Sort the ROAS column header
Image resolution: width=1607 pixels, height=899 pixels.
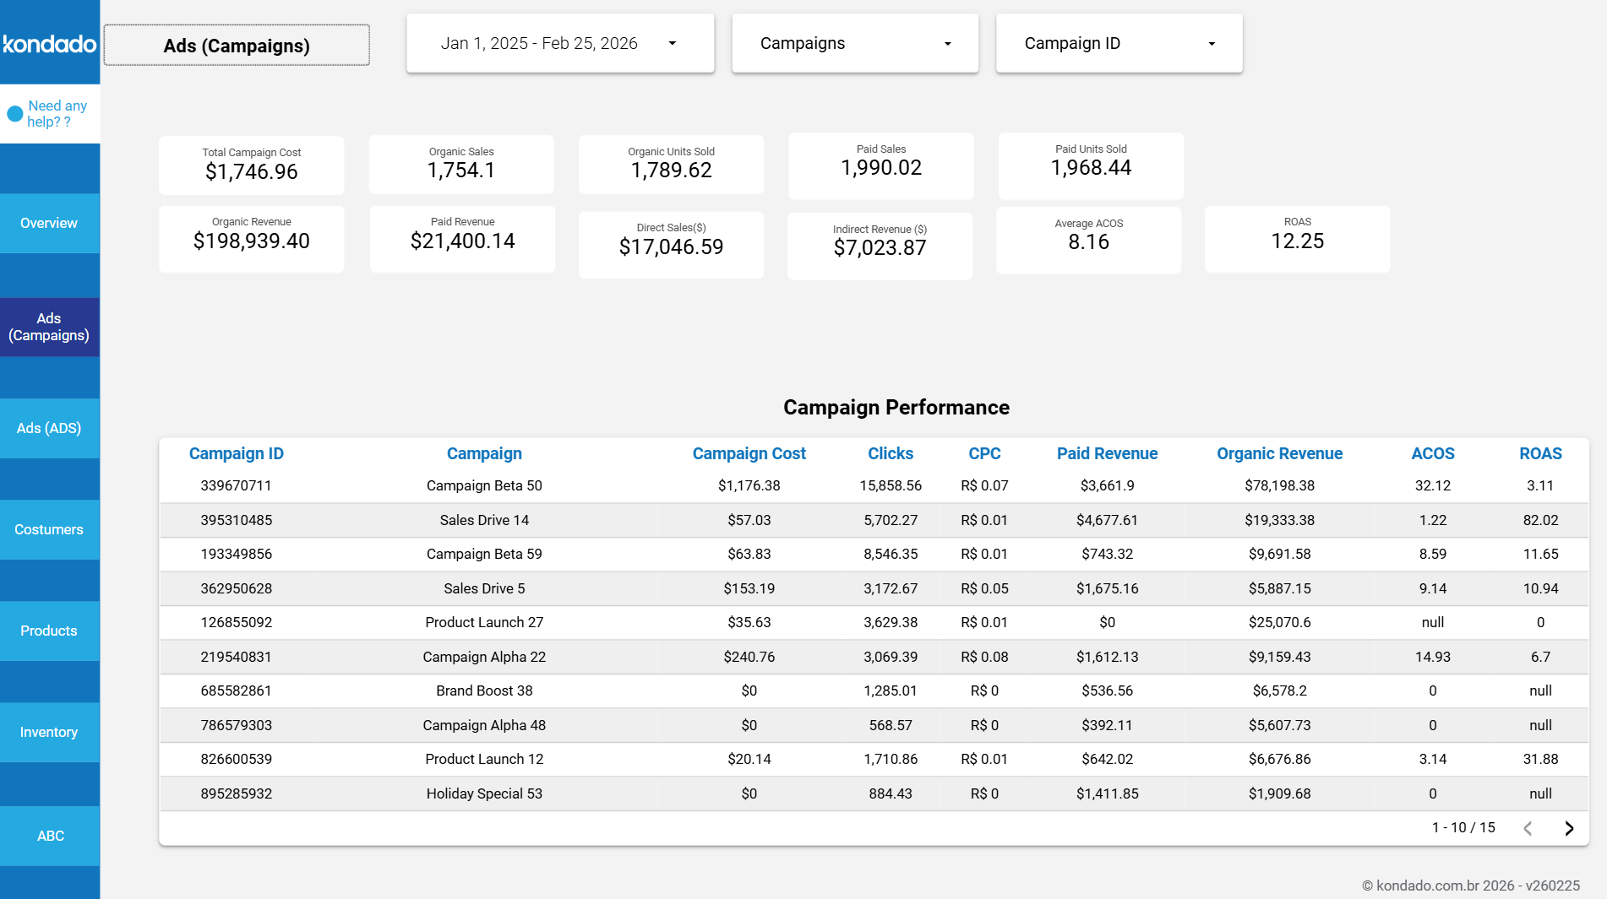pos(1539,453)
